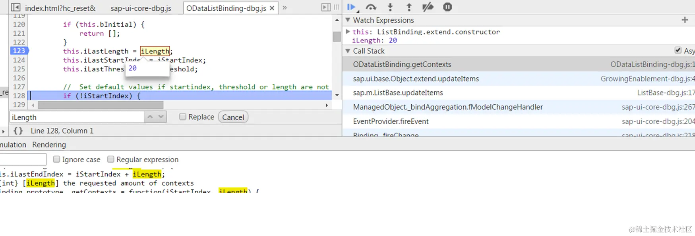Switch to the index.html?hc_reset& tab

pos(60,8)
